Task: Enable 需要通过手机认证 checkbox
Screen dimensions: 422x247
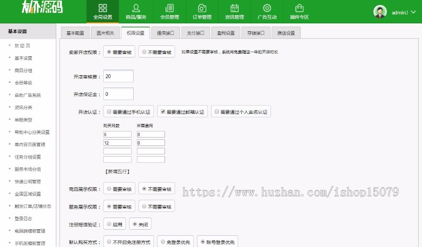Action: click(109, 112)
